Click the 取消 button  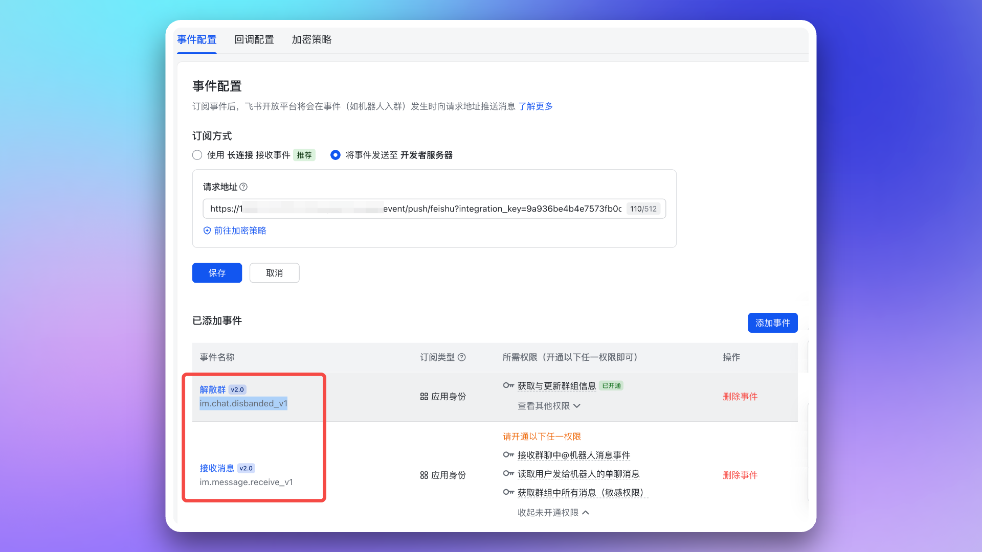(274, 273)
